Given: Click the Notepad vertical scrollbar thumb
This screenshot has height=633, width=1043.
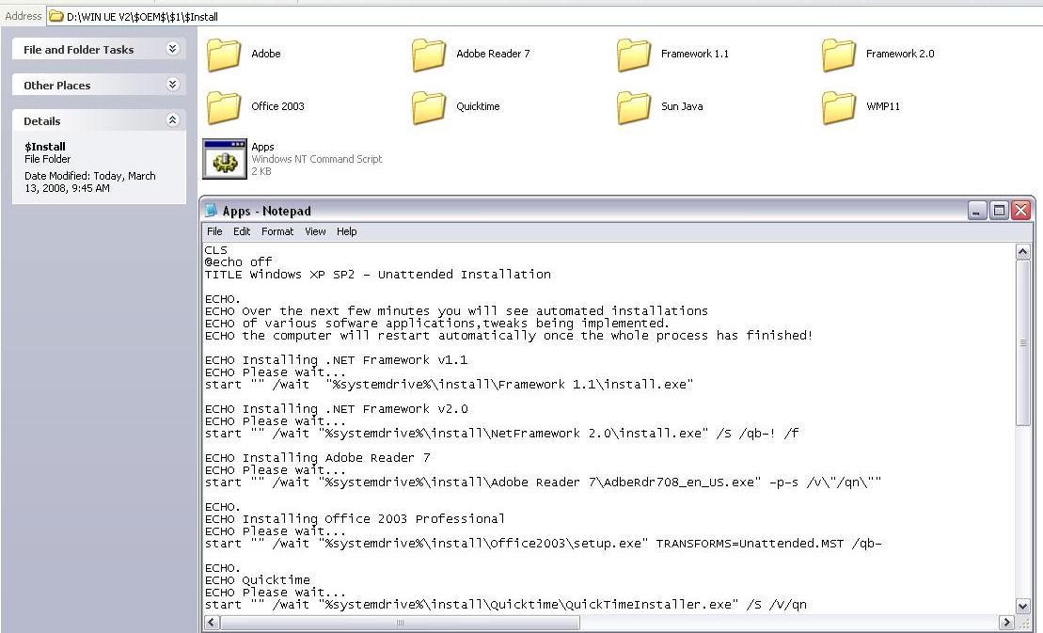Looking at the screenshot, I should (x=1023, y=342).
